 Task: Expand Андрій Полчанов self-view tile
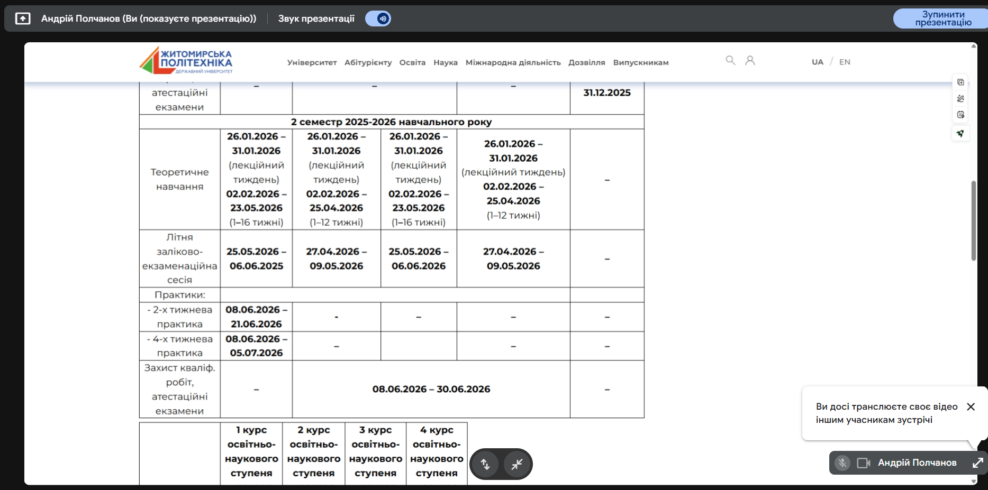pyautogui.click(x=977, y=463)
